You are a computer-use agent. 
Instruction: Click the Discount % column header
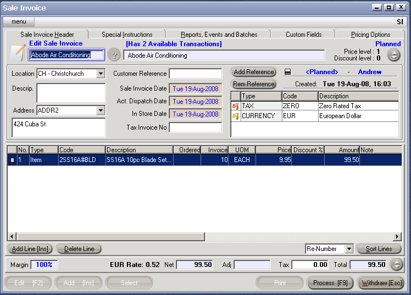tap(308, 150)
